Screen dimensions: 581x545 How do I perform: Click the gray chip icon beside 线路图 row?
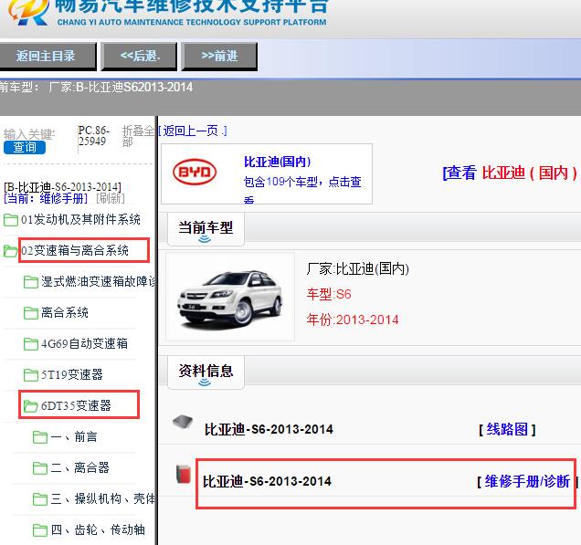pyautogui.click(x=183, y=423)
